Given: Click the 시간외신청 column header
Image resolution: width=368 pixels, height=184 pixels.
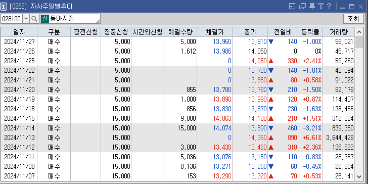Looking at the screenshot, I should (148, 32).
